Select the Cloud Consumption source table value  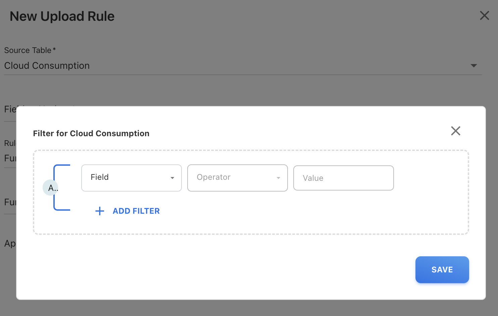[47, 66]
